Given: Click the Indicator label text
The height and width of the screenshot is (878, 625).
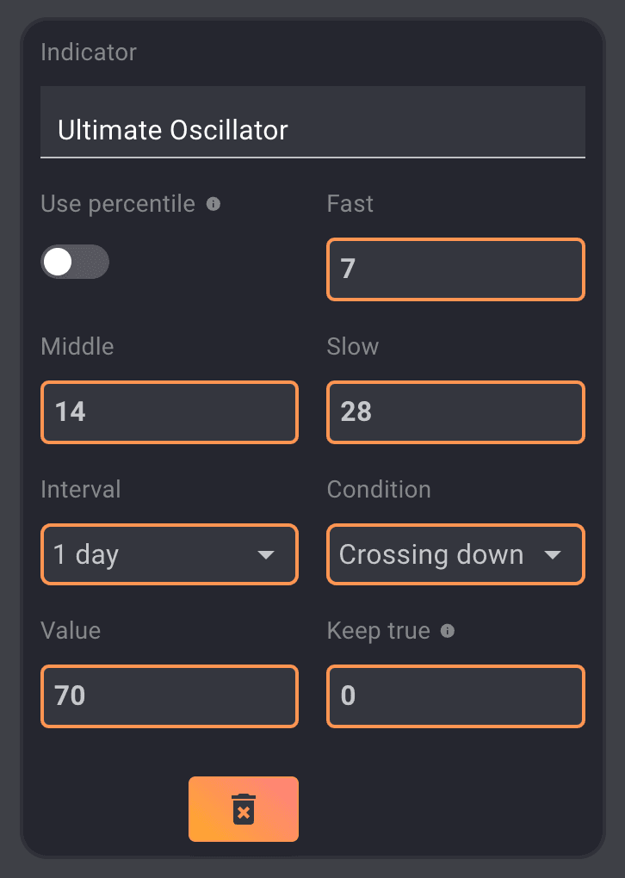Looking at the screenshot, I should tap(89, 52).
